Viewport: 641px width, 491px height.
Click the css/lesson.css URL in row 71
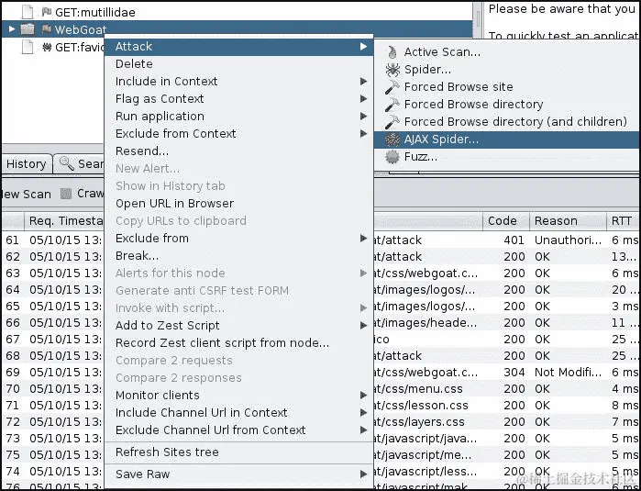point(421,406)
